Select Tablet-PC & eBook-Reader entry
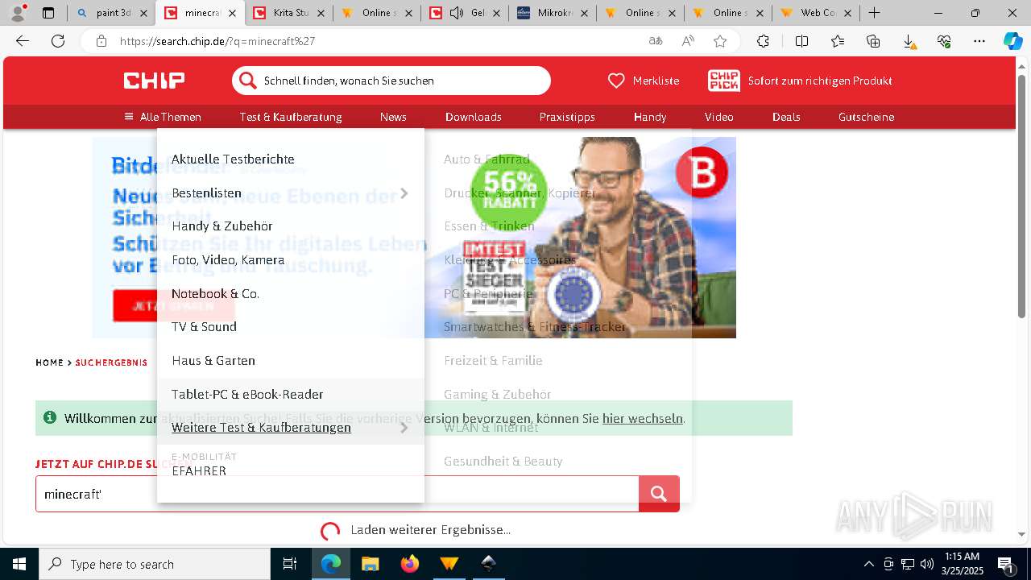The width and height of the screenshot is (1031, 580). (247, 395)
